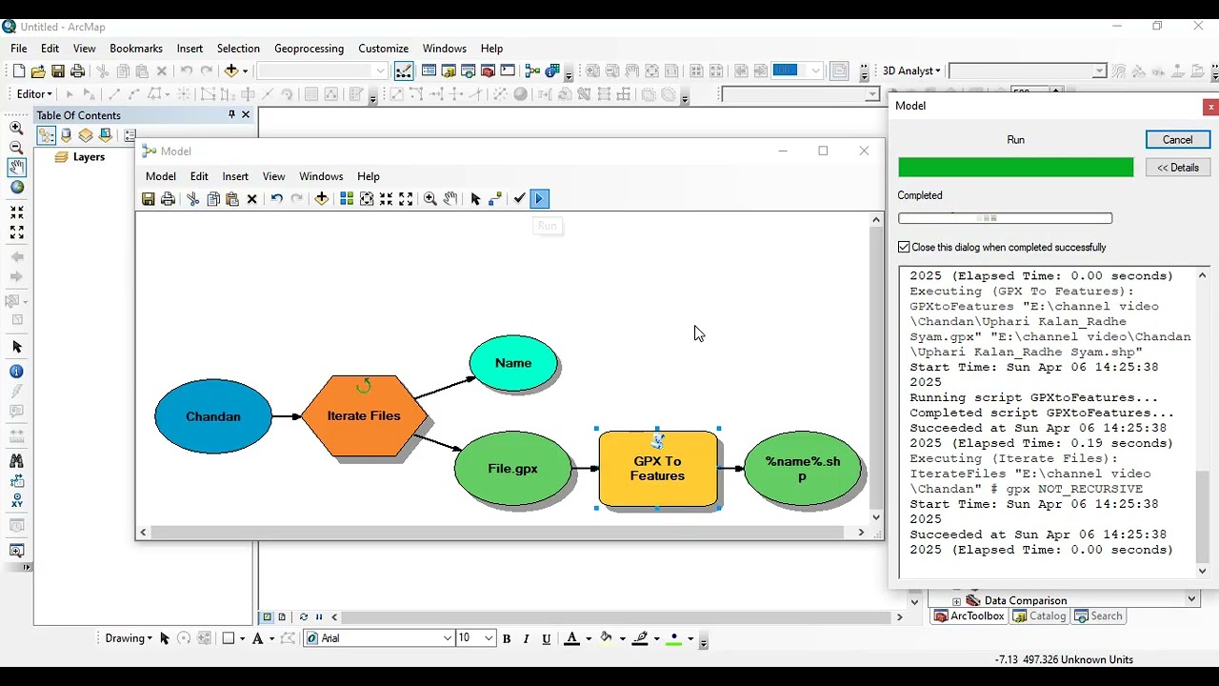
Task: Choose the Select arrow tool in Model toolbar
Action: coord(475,198)
